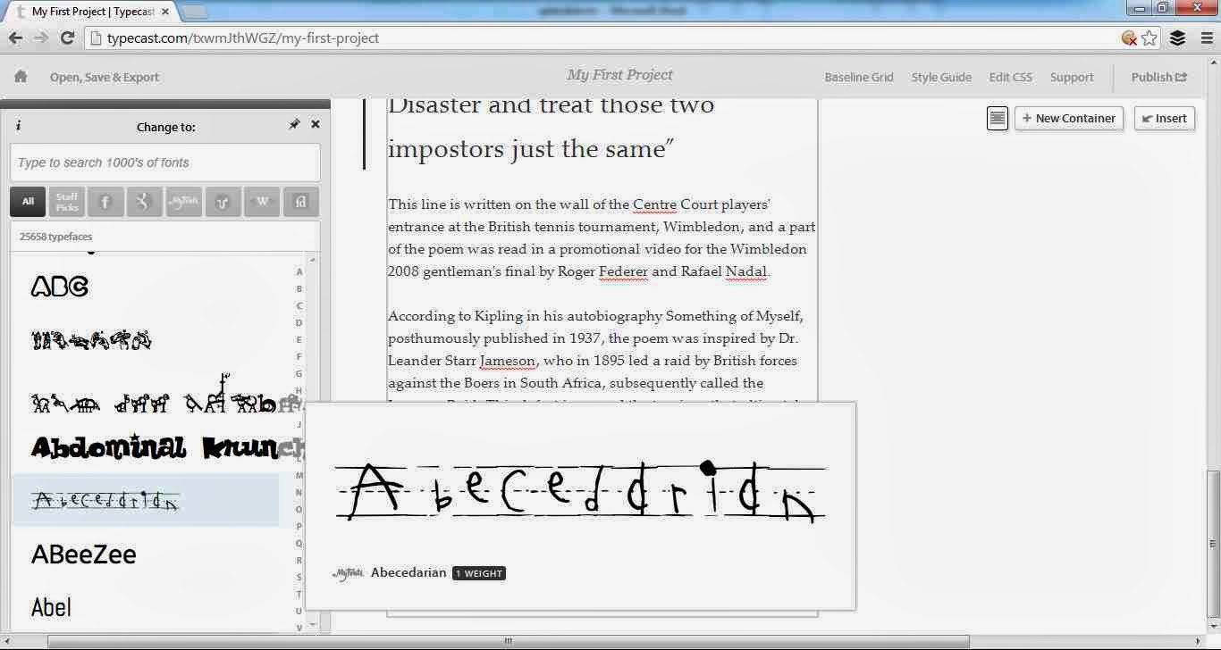Select the Abecedarian font row
The height and width of the screenshot is (650, 1221).
[x=145, y=500]
